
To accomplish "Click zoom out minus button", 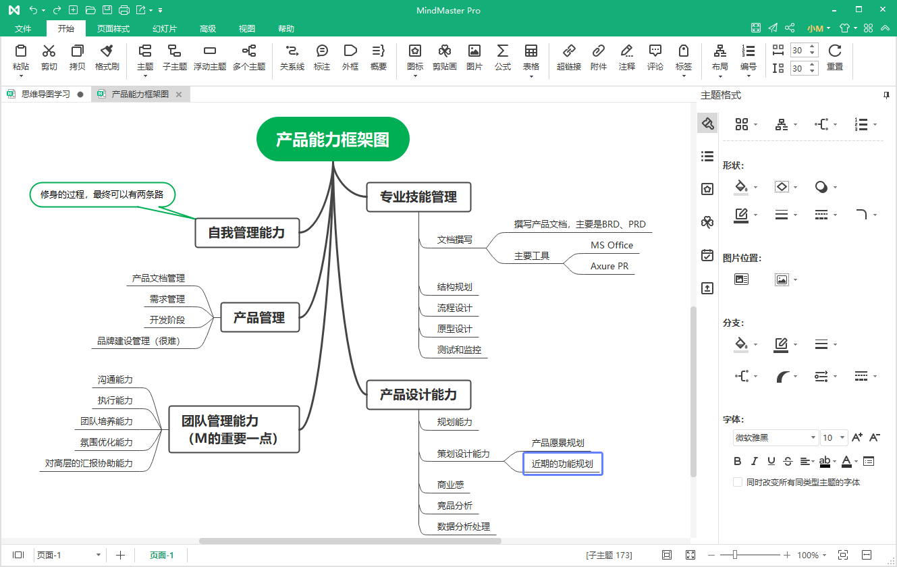I will [711, 555].
